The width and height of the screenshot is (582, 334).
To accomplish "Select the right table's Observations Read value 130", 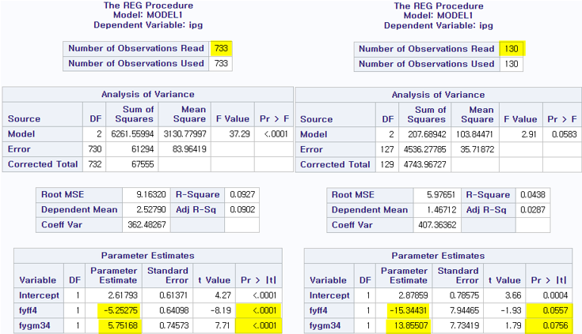I will 512,48.
